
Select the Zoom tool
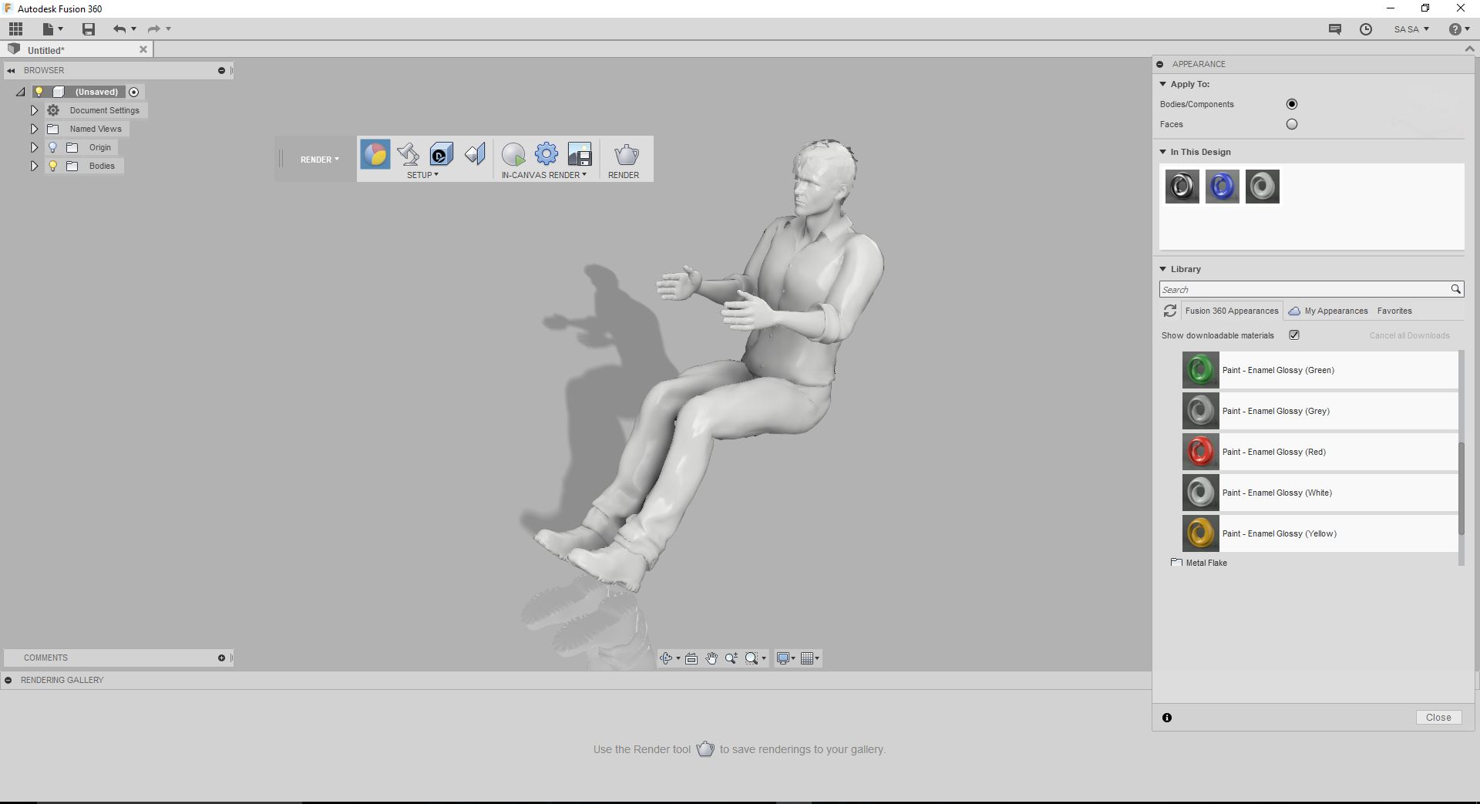[x=731, y=658]
